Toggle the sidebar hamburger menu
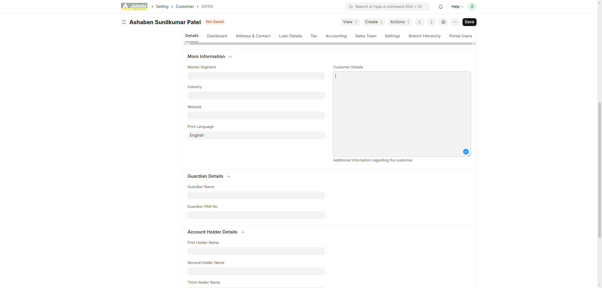The height and width of the screenshot is (288, 602). (124, 22)
